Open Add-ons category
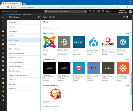The image size is (133, 111). (24, 80)
